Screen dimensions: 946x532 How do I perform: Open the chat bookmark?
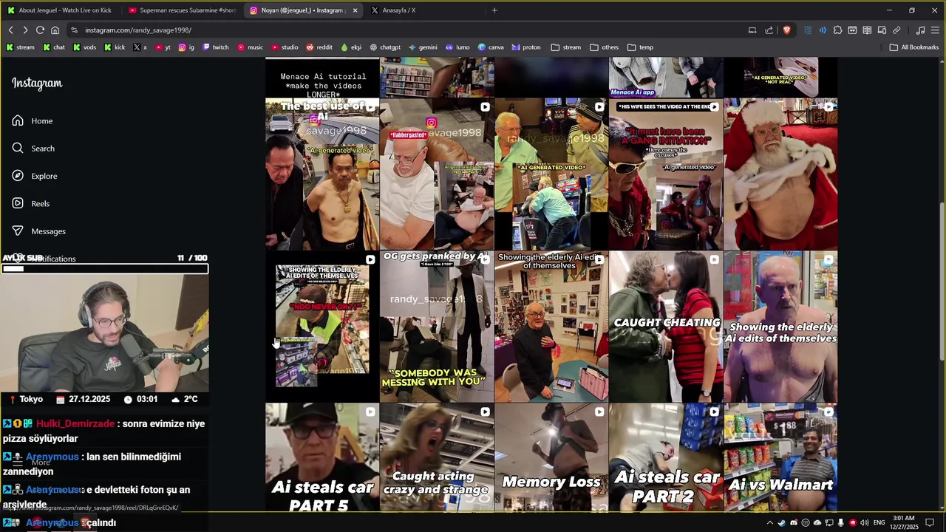pos(54,47)
